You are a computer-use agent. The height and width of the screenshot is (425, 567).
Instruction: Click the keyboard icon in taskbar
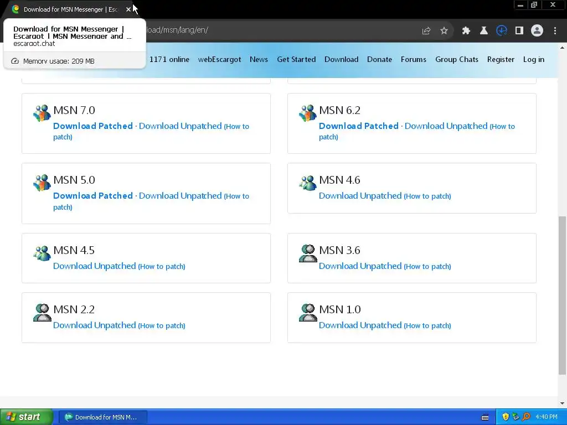pyautogui.click(x=485, y=417)
